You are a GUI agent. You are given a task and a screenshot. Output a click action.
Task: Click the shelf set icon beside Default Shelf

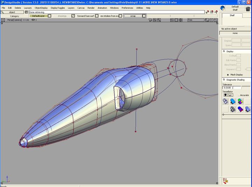(223, 8)
